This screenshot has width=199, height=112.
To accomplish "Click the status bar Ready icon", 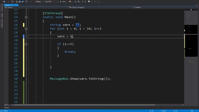I will click(x=2, y=111).
